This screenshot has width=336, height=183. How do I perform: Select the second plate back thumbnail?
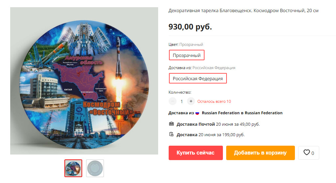coord(95,168)
